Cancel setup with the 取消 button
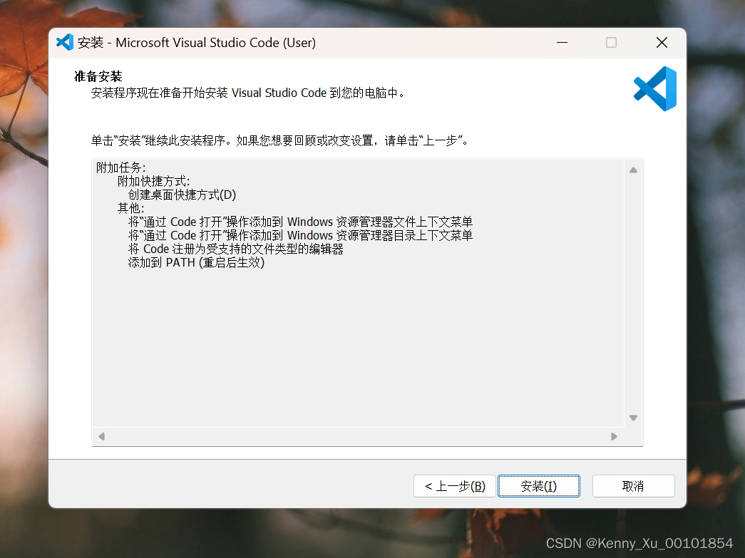This screenshot has height=558, width=745. click(633, 486)
